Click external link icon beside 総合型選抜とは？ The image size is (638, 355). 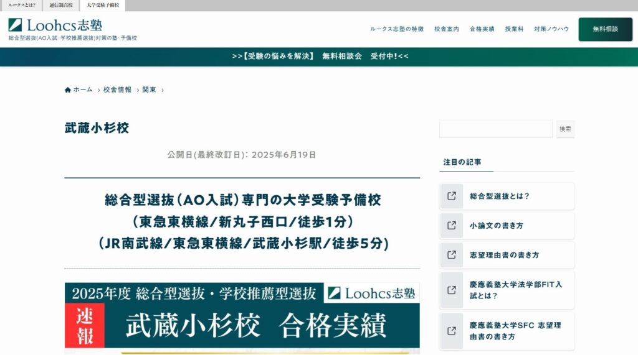pos(452,196)
